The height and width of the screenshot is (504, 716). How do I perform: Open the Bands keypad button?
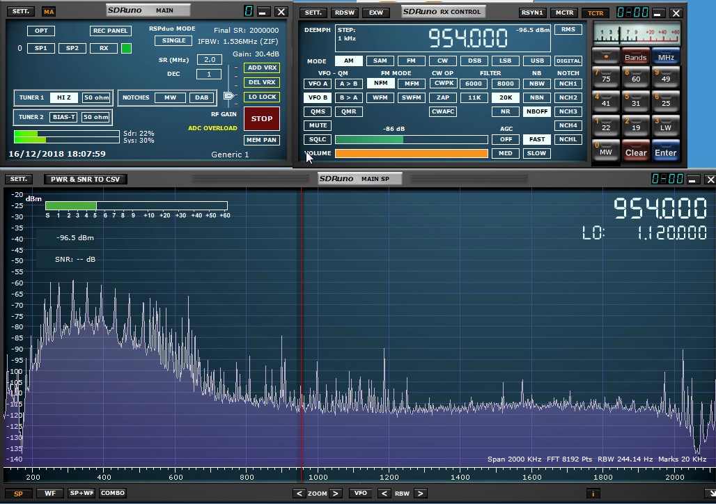tap(636, 56)
